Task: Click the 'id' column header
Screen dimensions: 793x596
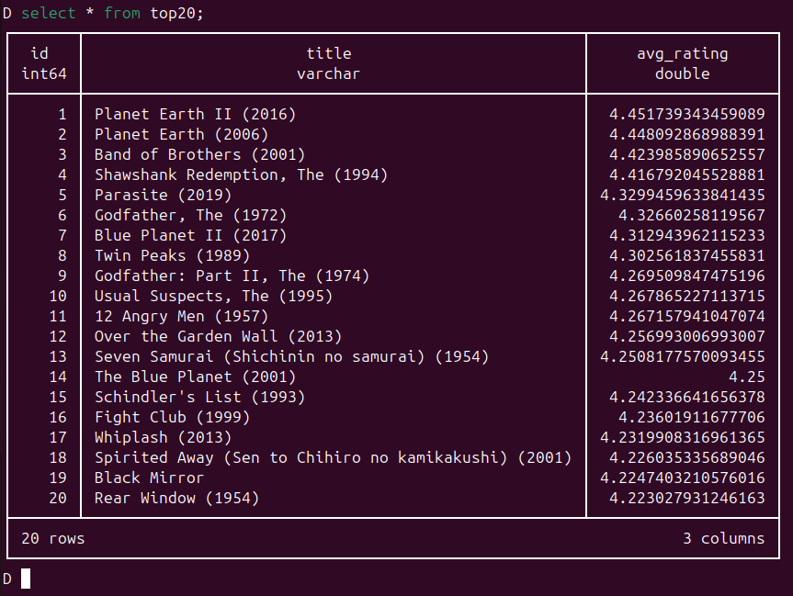Action: (x=40, y=53)
